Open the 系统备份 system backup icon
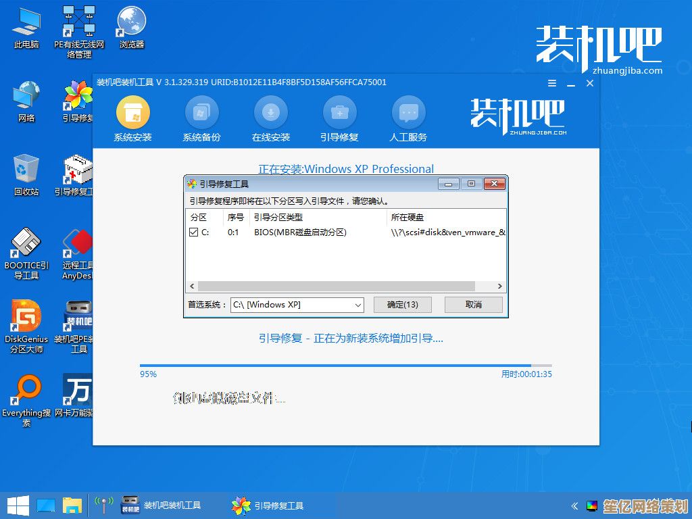Screen dimensions: 692x519 pyautogui.click(x=201, y=112)
